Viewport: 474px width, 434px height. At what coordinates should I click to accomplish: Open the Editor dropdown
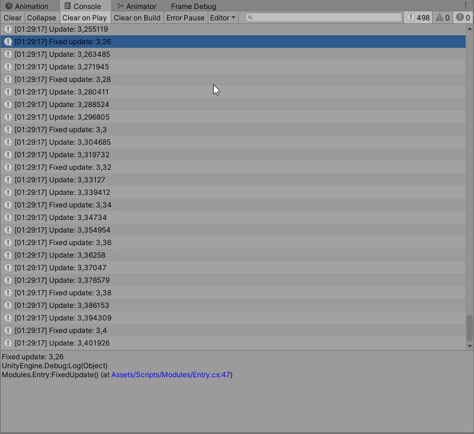[223, 18]
